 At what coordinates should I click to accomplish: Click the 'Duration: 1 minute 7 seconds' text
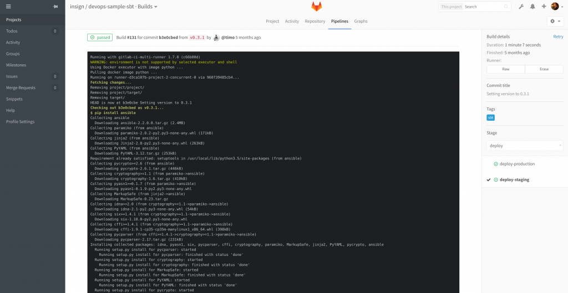(x=514, y=45)
